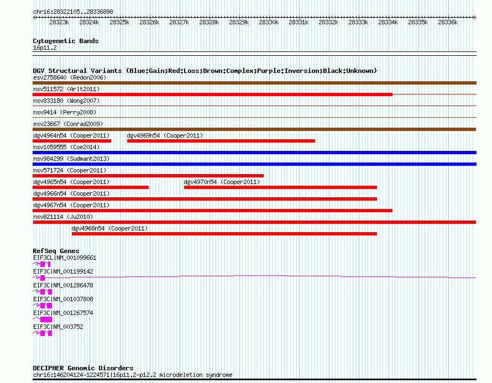Select nsv571724 (Cooper2011) label
492x383 pixels.
pyautogui.click(x=70, y=170)
